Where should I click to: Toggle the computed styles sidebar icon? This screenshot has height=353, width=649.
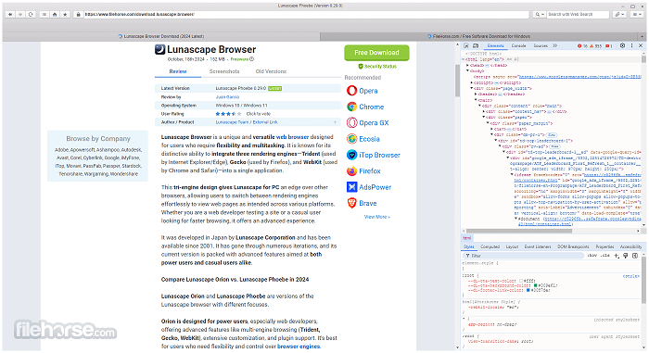(635, 256)
